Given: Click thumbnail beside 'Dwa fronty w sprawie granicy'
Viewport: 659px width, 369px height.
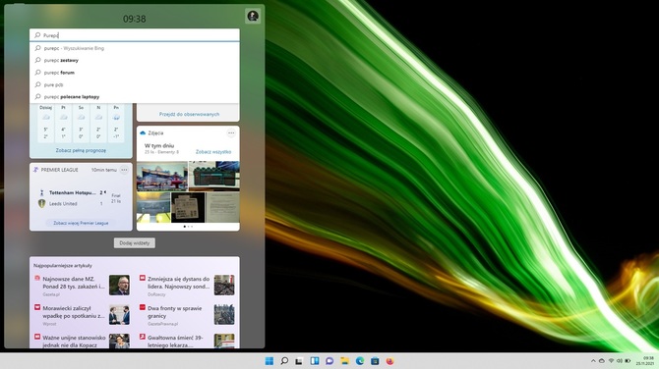Looking at the screenshot, I should (224, 314).
